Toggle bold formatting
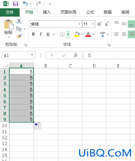 [x=33, y=34]
